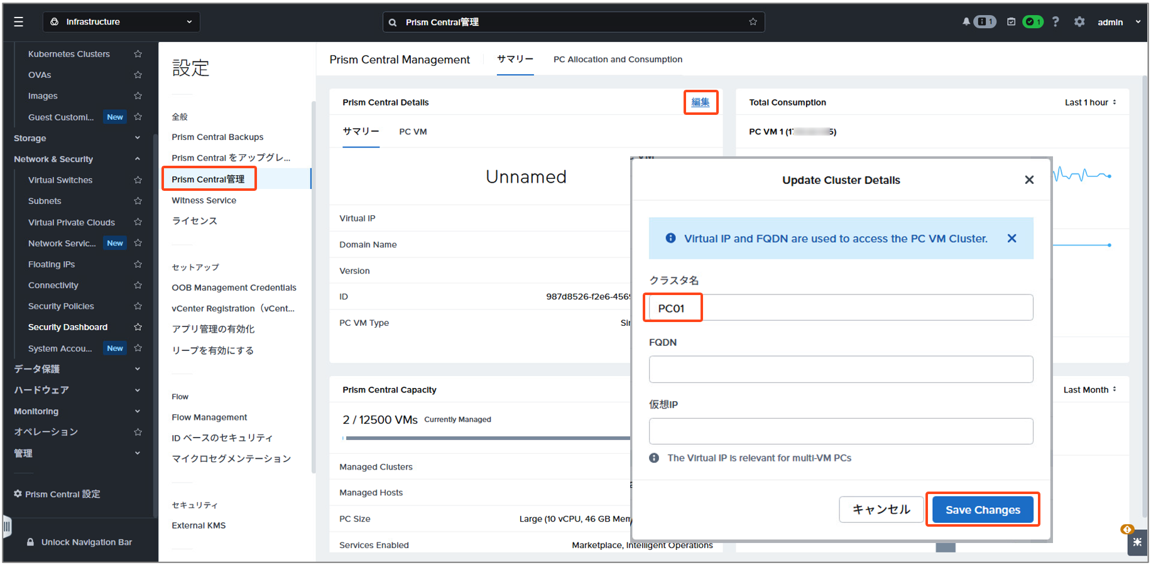Image resolution: width=1151 pixels, height=565 pixels.
Task: Focus the 仮想IP input field
Action: [841, 431]
